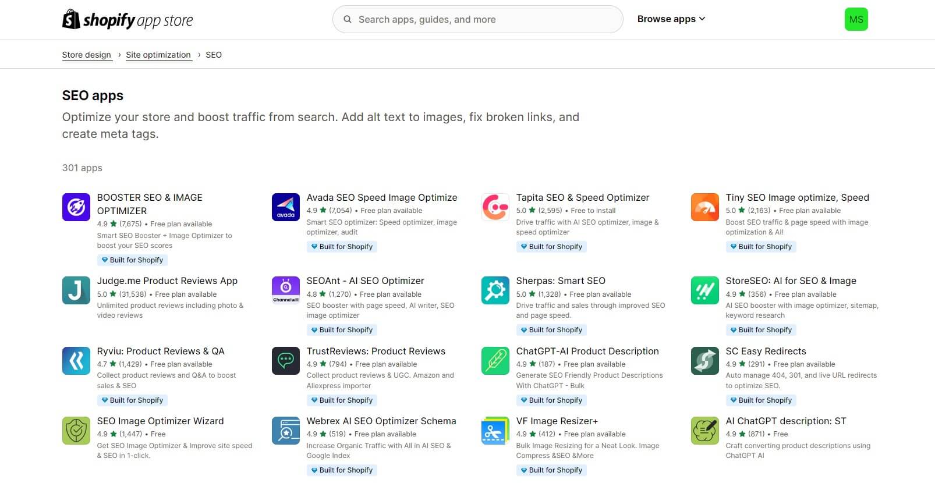The image size is (935, 483).
Task: Focus the Search apps, guides, and more field
Action: [x=477, y=19]
